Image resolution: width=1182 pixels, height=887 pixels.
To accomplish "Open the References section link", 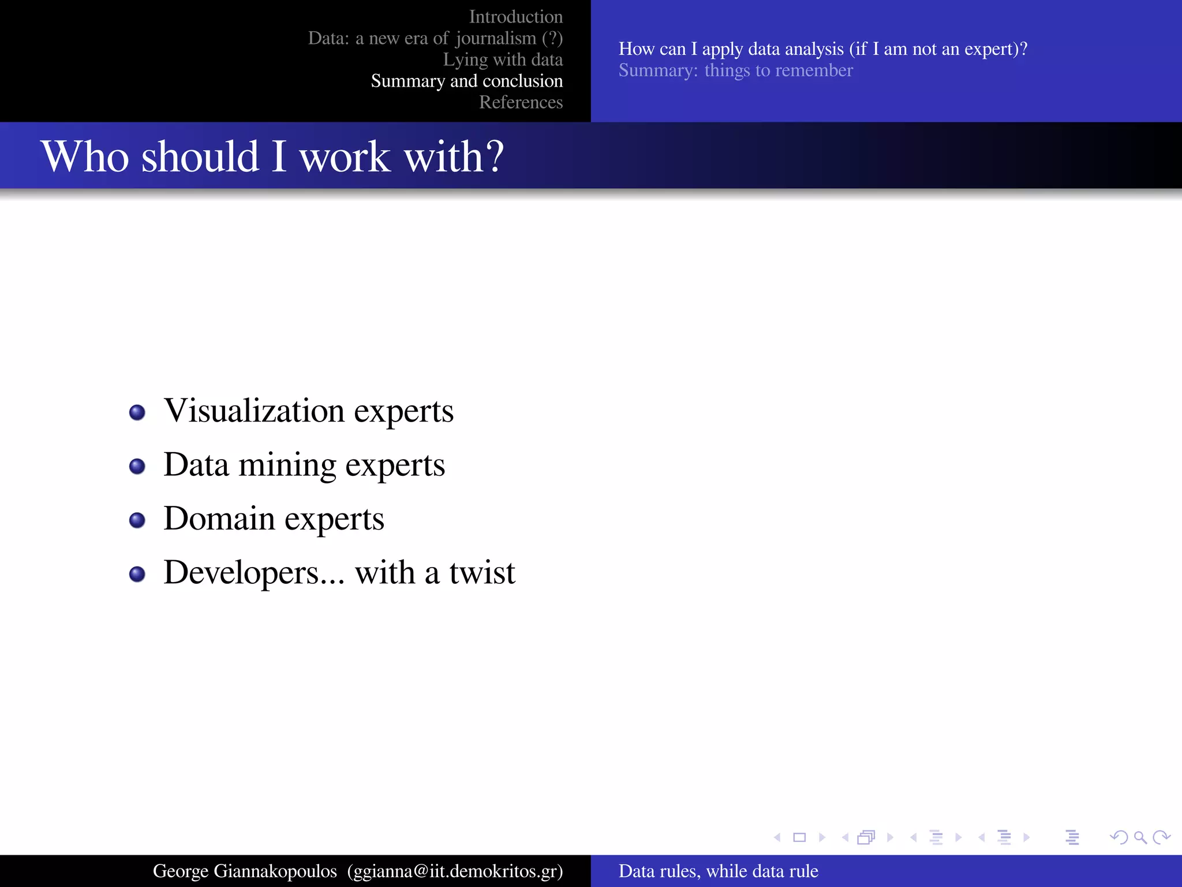I will 521,102.
